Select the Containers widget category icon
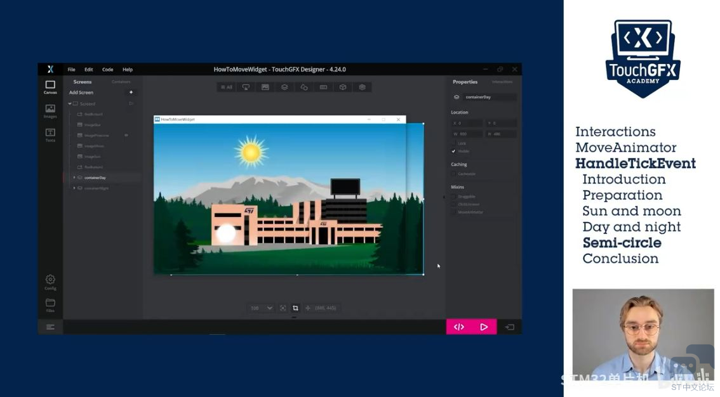 click(x=284, y=87)
